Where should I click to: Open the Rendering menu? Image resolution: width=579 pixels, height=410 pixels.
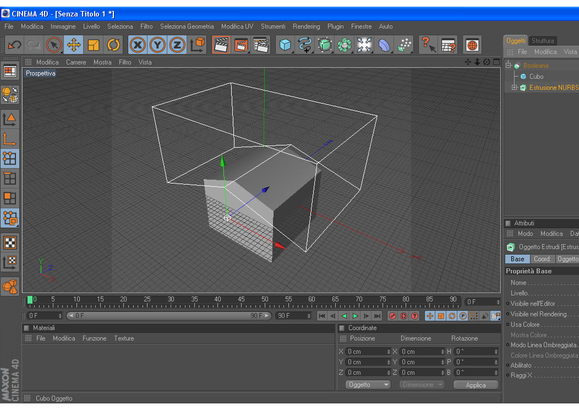tap(306, 26)
